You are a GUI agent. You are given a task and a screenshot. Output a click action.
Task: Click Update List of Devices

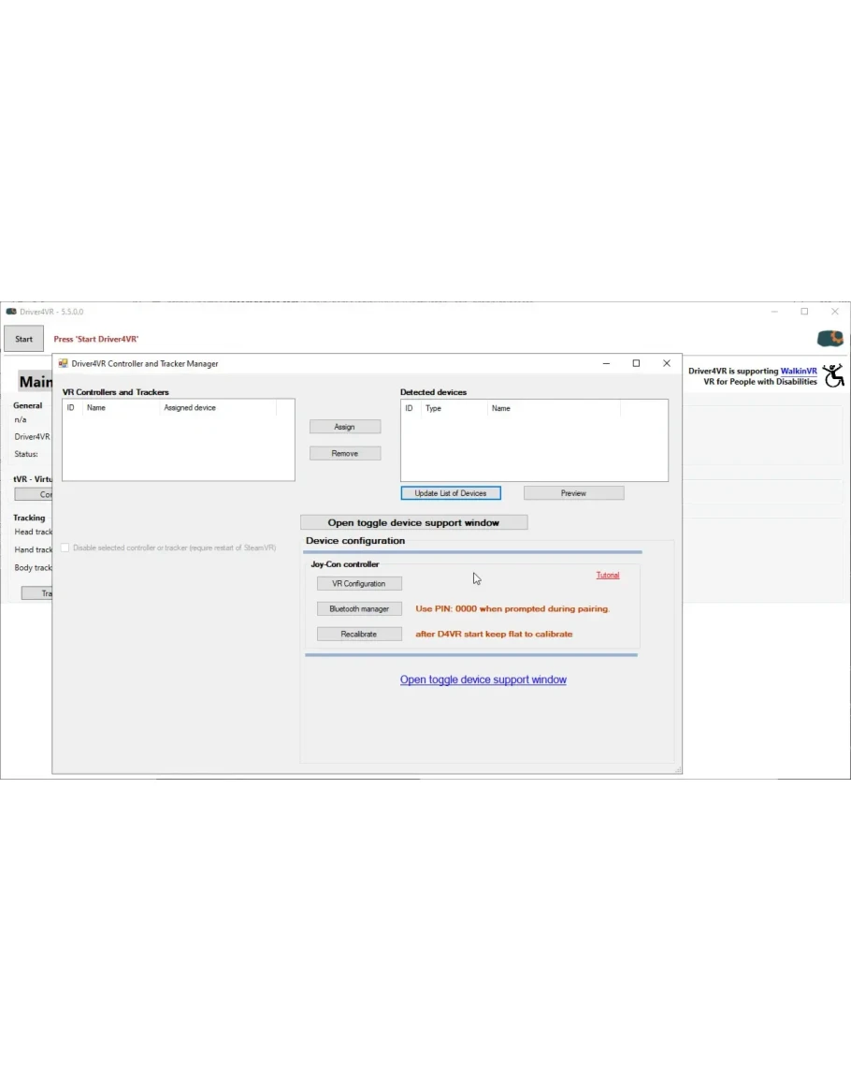pyautogui.click(x=451, y=493)
